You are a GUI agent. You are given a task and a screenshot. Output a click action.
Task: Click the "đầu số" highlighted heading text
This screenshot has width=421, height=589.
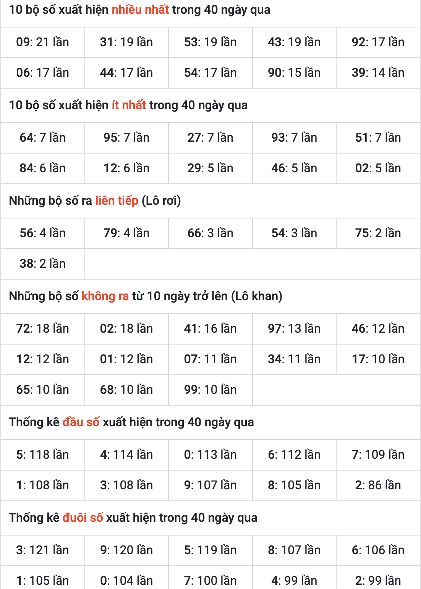coord(81,422)
